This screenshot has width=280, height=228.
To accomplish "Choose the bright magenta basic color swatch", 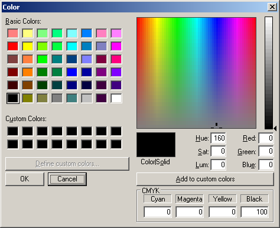I will (116, 46).
